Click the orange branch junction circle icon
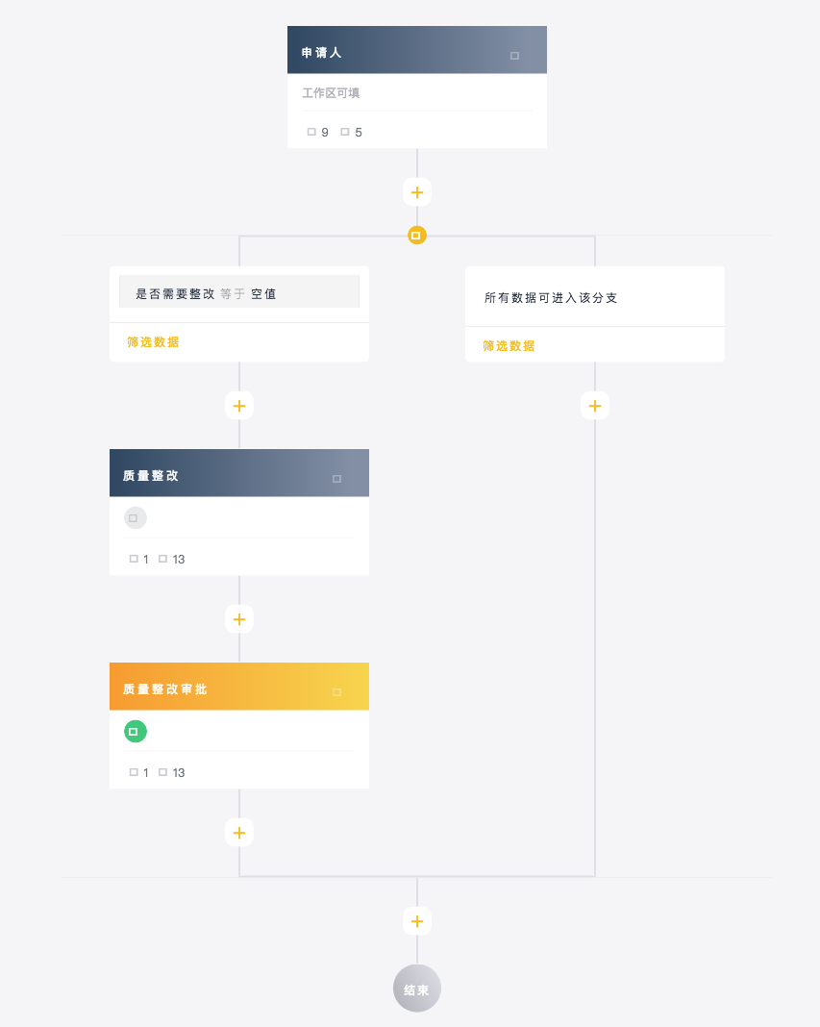This screenshot has width=820, height=1027. pyautogui.click(x=416, y=235)
